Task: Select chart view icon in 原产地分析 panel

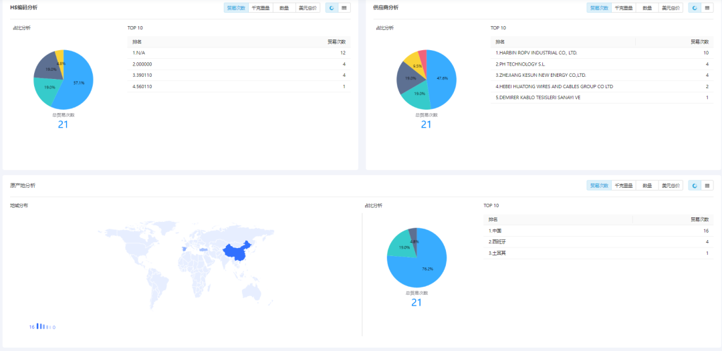Action: 695,185
